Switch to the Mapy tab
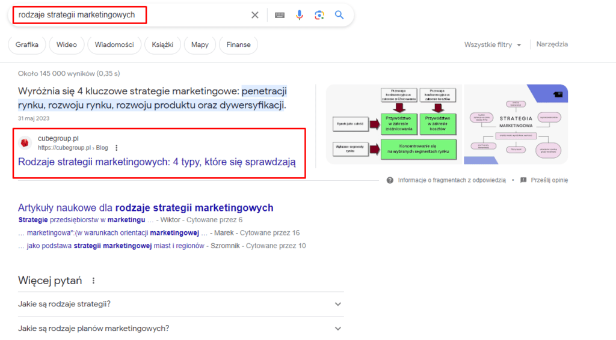 200,44
